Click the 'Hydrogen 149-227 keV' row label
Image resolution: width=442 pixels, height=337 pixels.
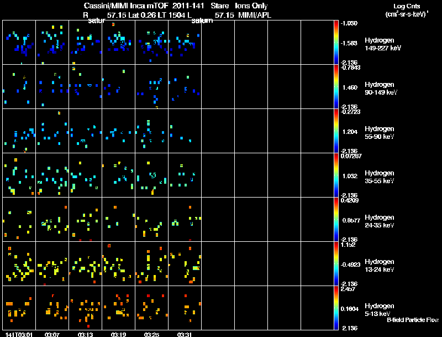pyautogui.click(x=383, y=44)
